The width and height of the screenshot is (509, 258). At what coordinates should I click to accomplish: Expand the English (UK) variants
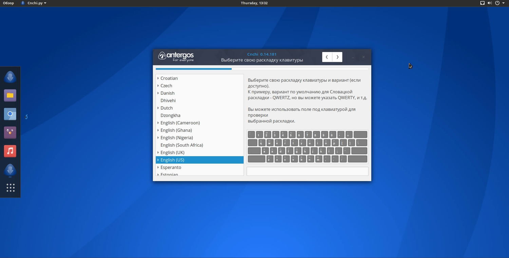pyautogui.click(x=158, y=152)
